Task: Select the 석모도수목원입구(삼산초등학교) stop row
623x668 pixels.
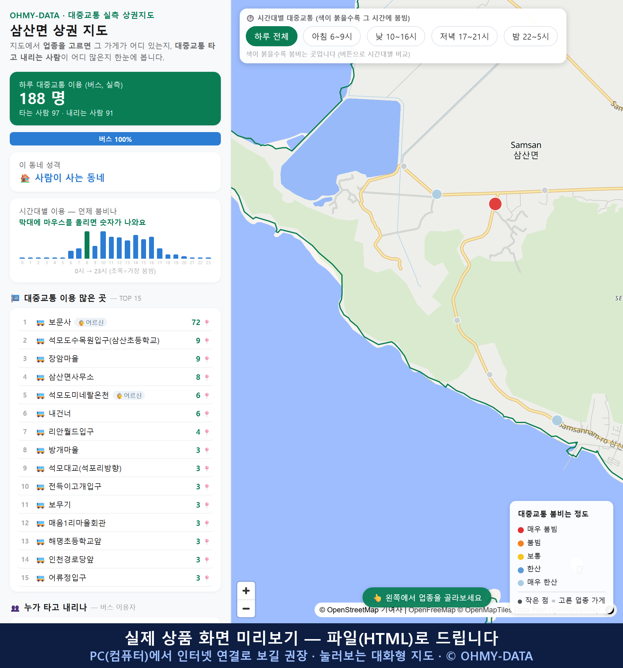Action: tap(115, 340)
